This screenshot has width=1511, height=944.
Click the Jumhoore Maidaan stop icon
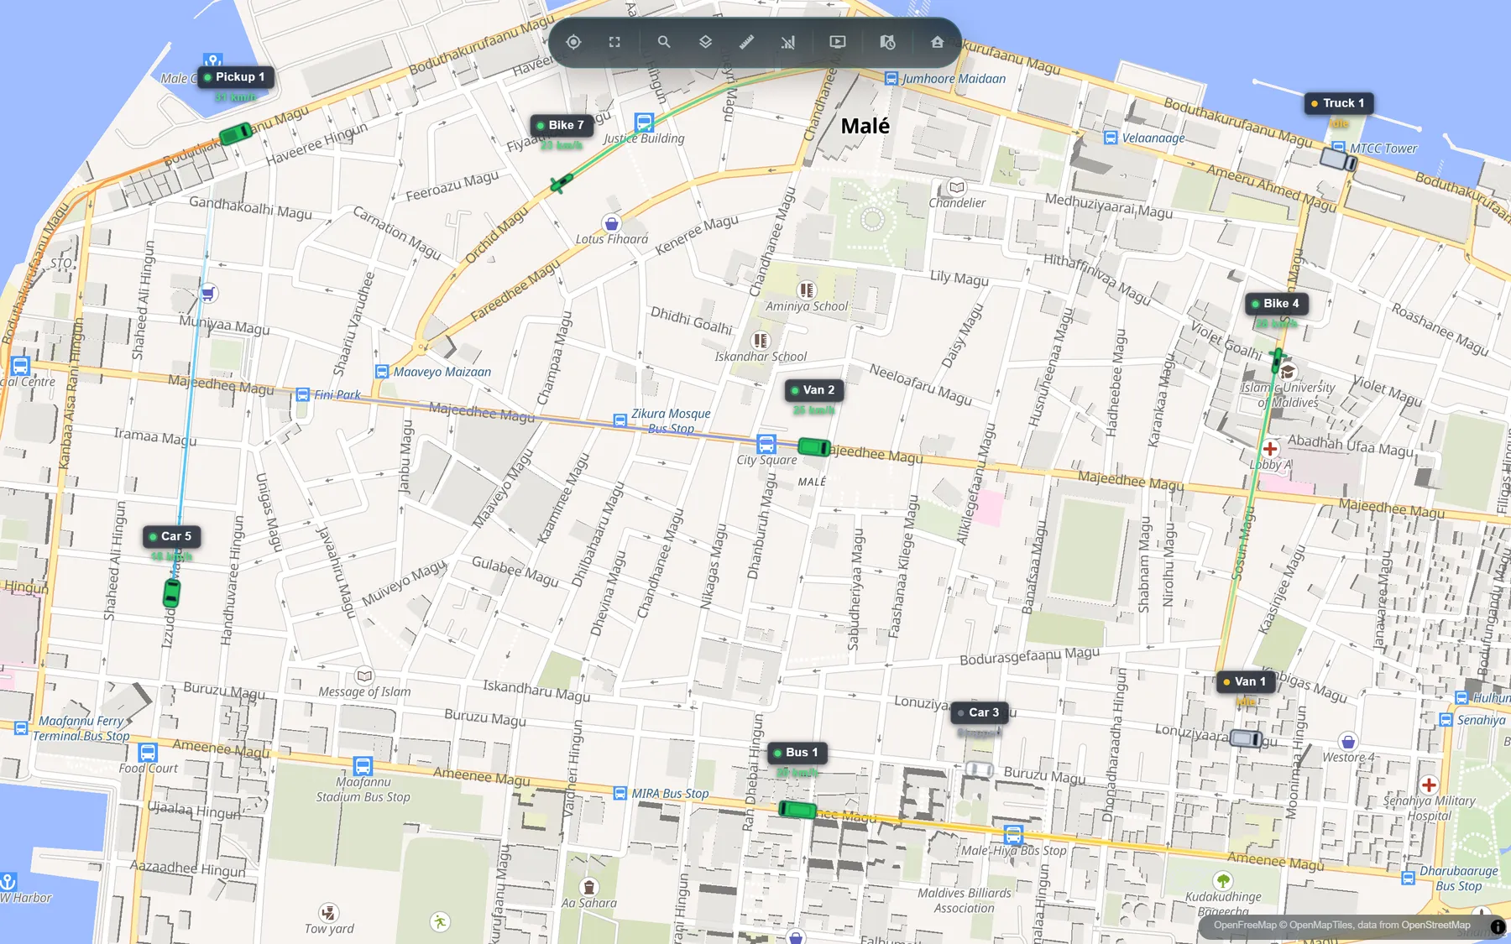click(891, 78)
